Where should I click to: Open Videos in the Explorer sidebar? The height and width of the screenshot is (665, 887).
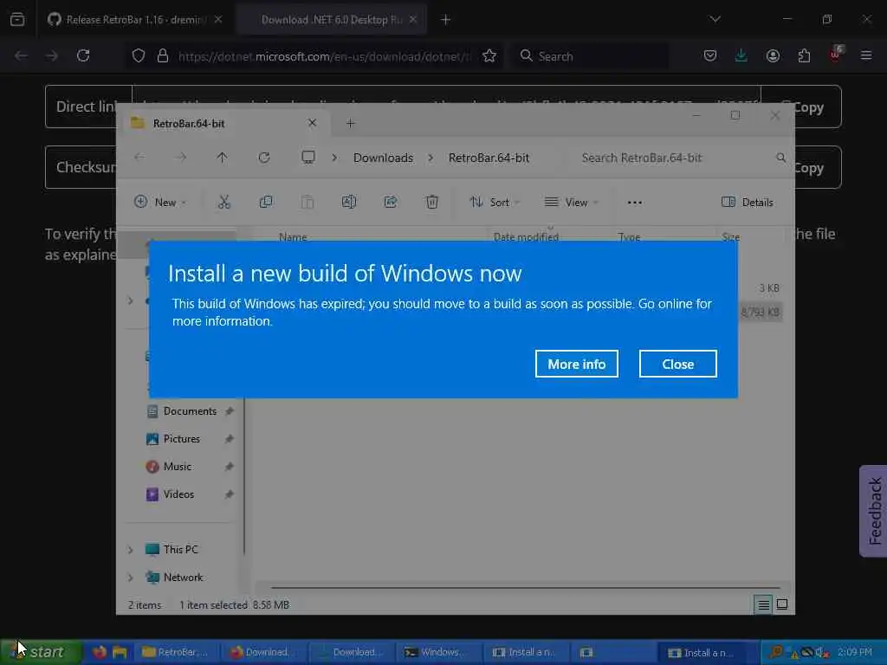pyautogui.click(x=178, y=494)
